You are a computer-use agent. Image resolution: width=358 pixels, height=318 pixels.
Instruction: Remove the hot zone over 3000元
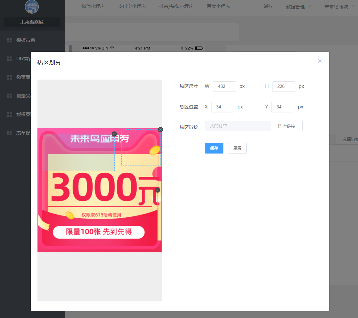(x=157, y=190)
